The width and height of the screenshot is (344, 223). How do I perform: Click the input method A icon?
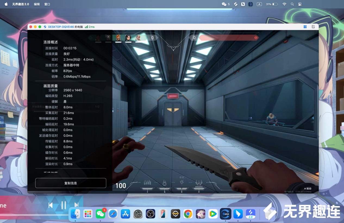[259, 4]
